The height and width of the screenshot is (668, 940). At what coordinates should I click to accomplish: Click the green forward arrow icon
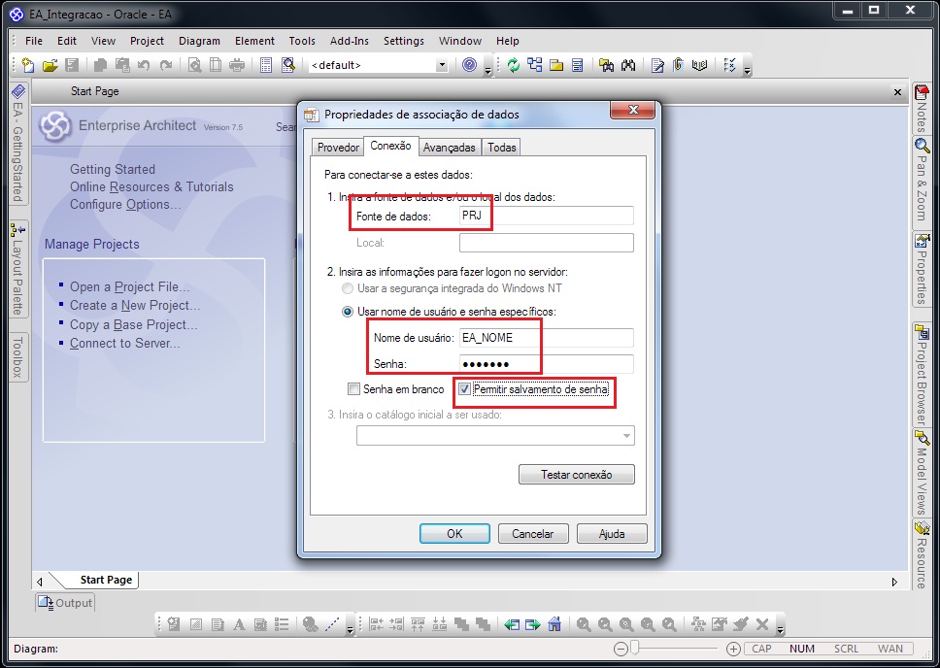[533, 625]
